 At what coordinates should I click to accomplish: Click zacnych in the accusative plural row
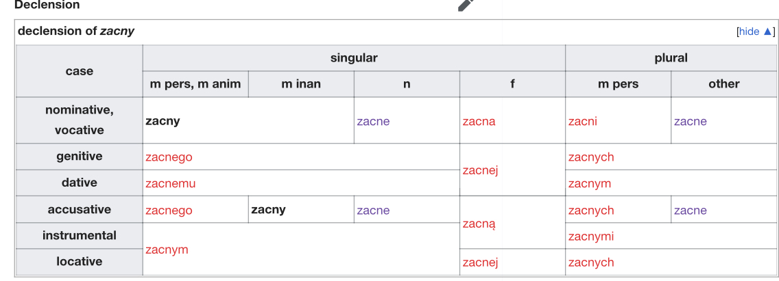(x=591, y=211)
